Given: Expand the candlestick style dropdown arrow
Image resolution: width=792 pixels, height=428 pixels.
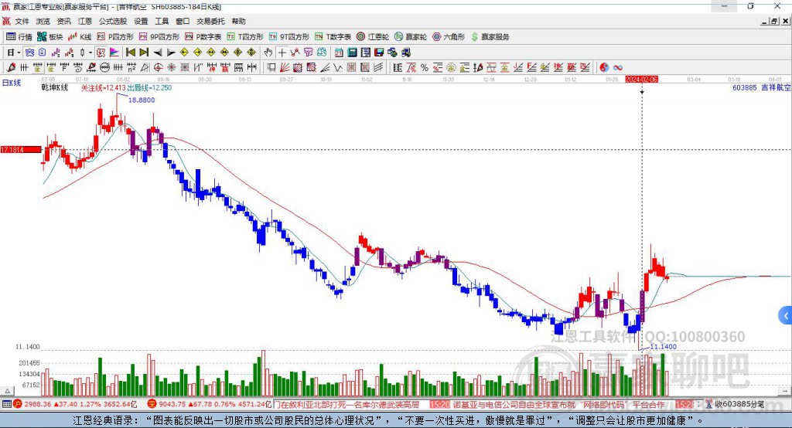Looking at the screenshot, I should (x=90, y=53).
